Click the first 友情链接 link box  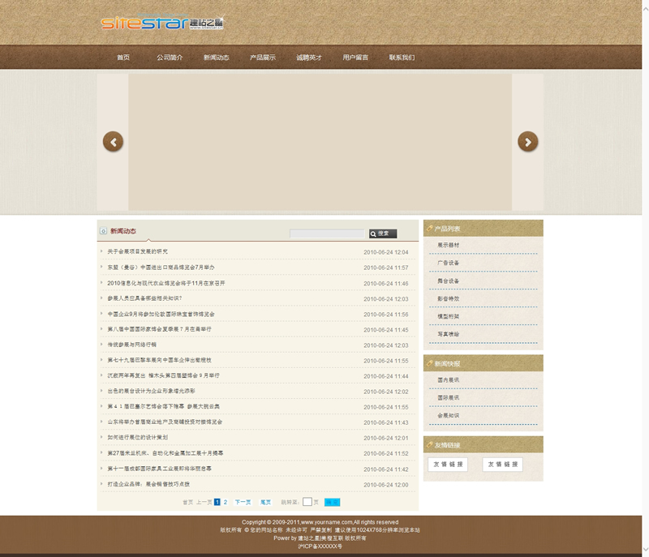tap(448, 465)
